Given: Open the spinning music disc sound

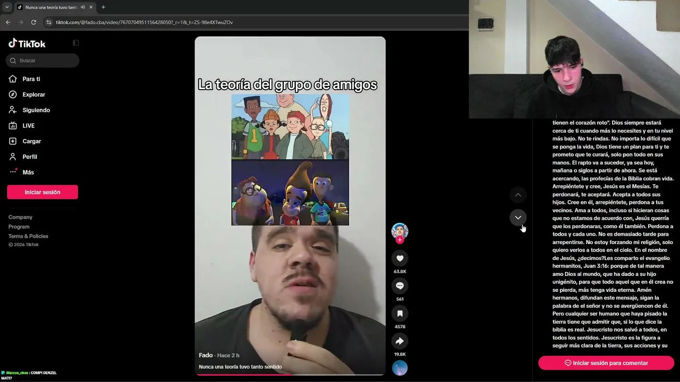Looking at the screenshot, I should tap(400, 368).
